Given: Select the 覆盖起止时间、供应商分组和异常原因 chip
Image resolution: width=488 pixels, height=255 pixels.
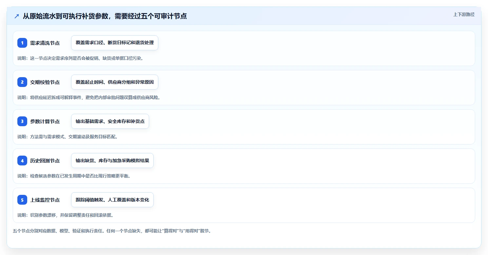Looking at the screenshot, I should coord(115,82).
